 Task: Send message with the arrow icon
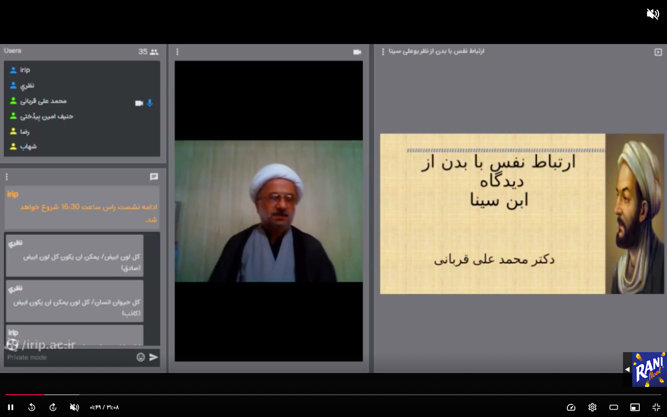[153, 357]
